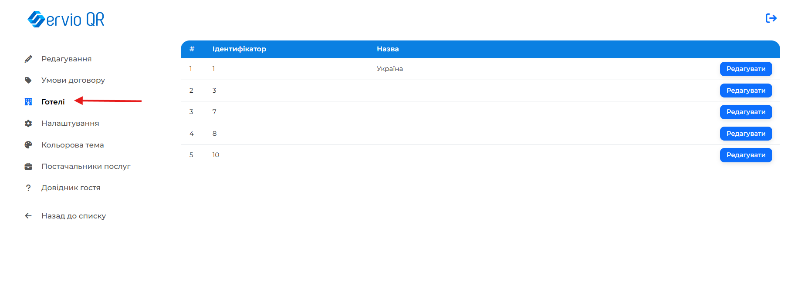This screenshot has height=282, width=808.
Task: Edit the hotel with identifier 7
Action: (x=746, y=112)
